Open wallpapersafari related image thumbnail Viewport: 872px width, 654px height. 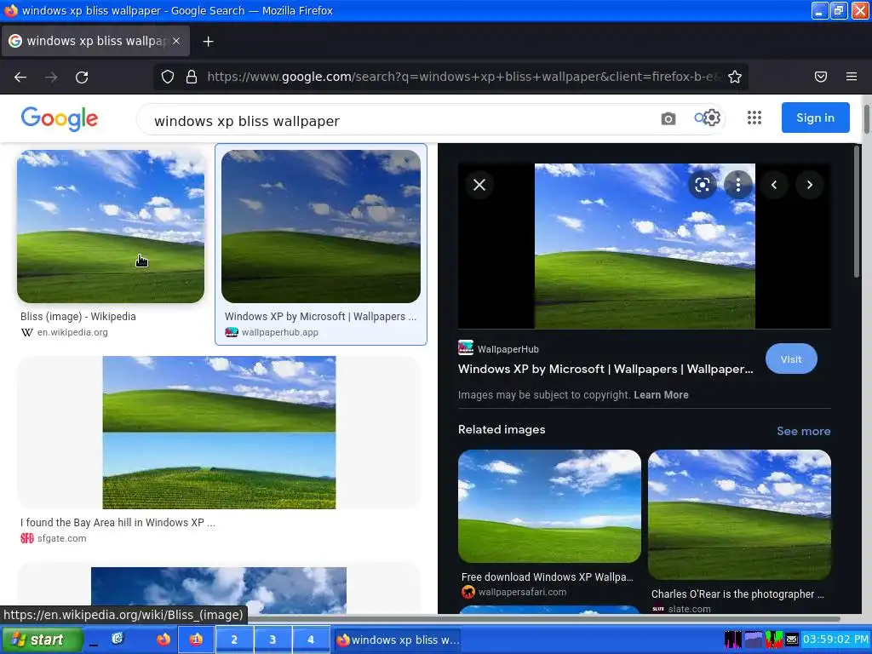pos(549,506)
